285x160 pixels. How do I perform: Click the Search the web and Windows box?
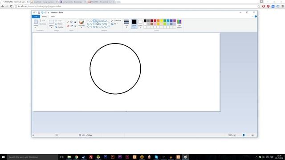pyautogui.click(x=33, y=157)
